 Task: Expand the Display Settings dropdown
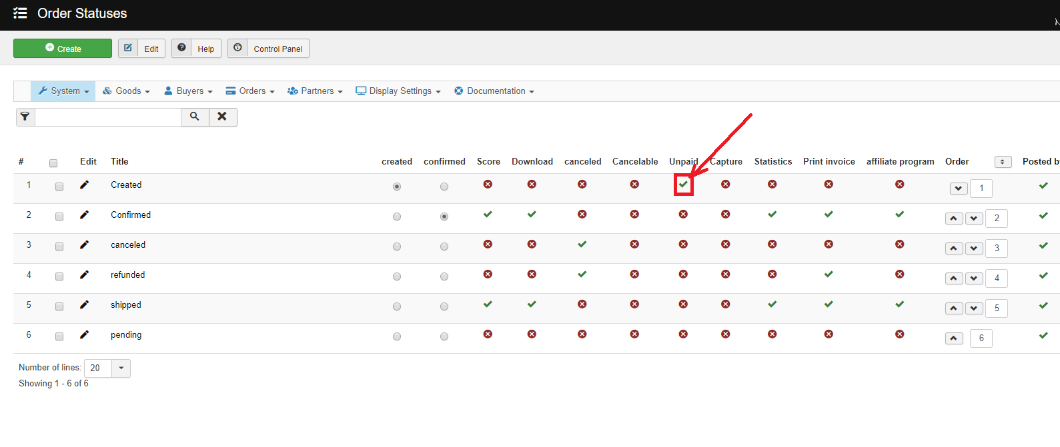click(x=398, y=91)
